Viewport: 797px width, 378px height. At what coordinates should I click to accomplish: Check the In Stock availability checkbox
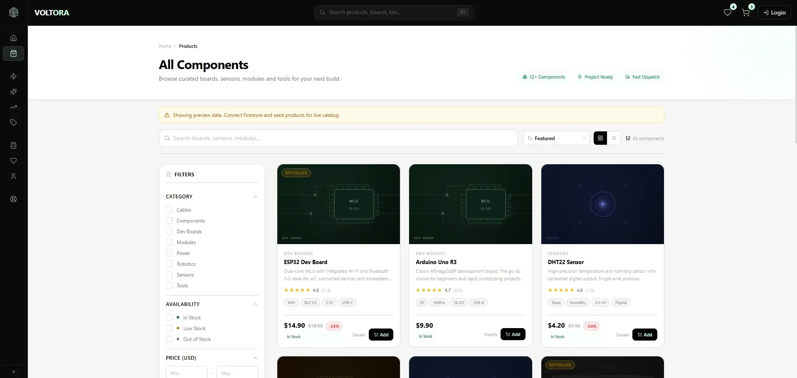pos(169,317)
